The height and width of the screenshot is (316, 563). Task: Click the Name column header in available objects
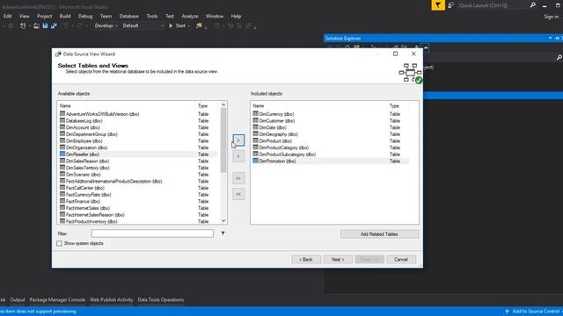click(65, 105)
